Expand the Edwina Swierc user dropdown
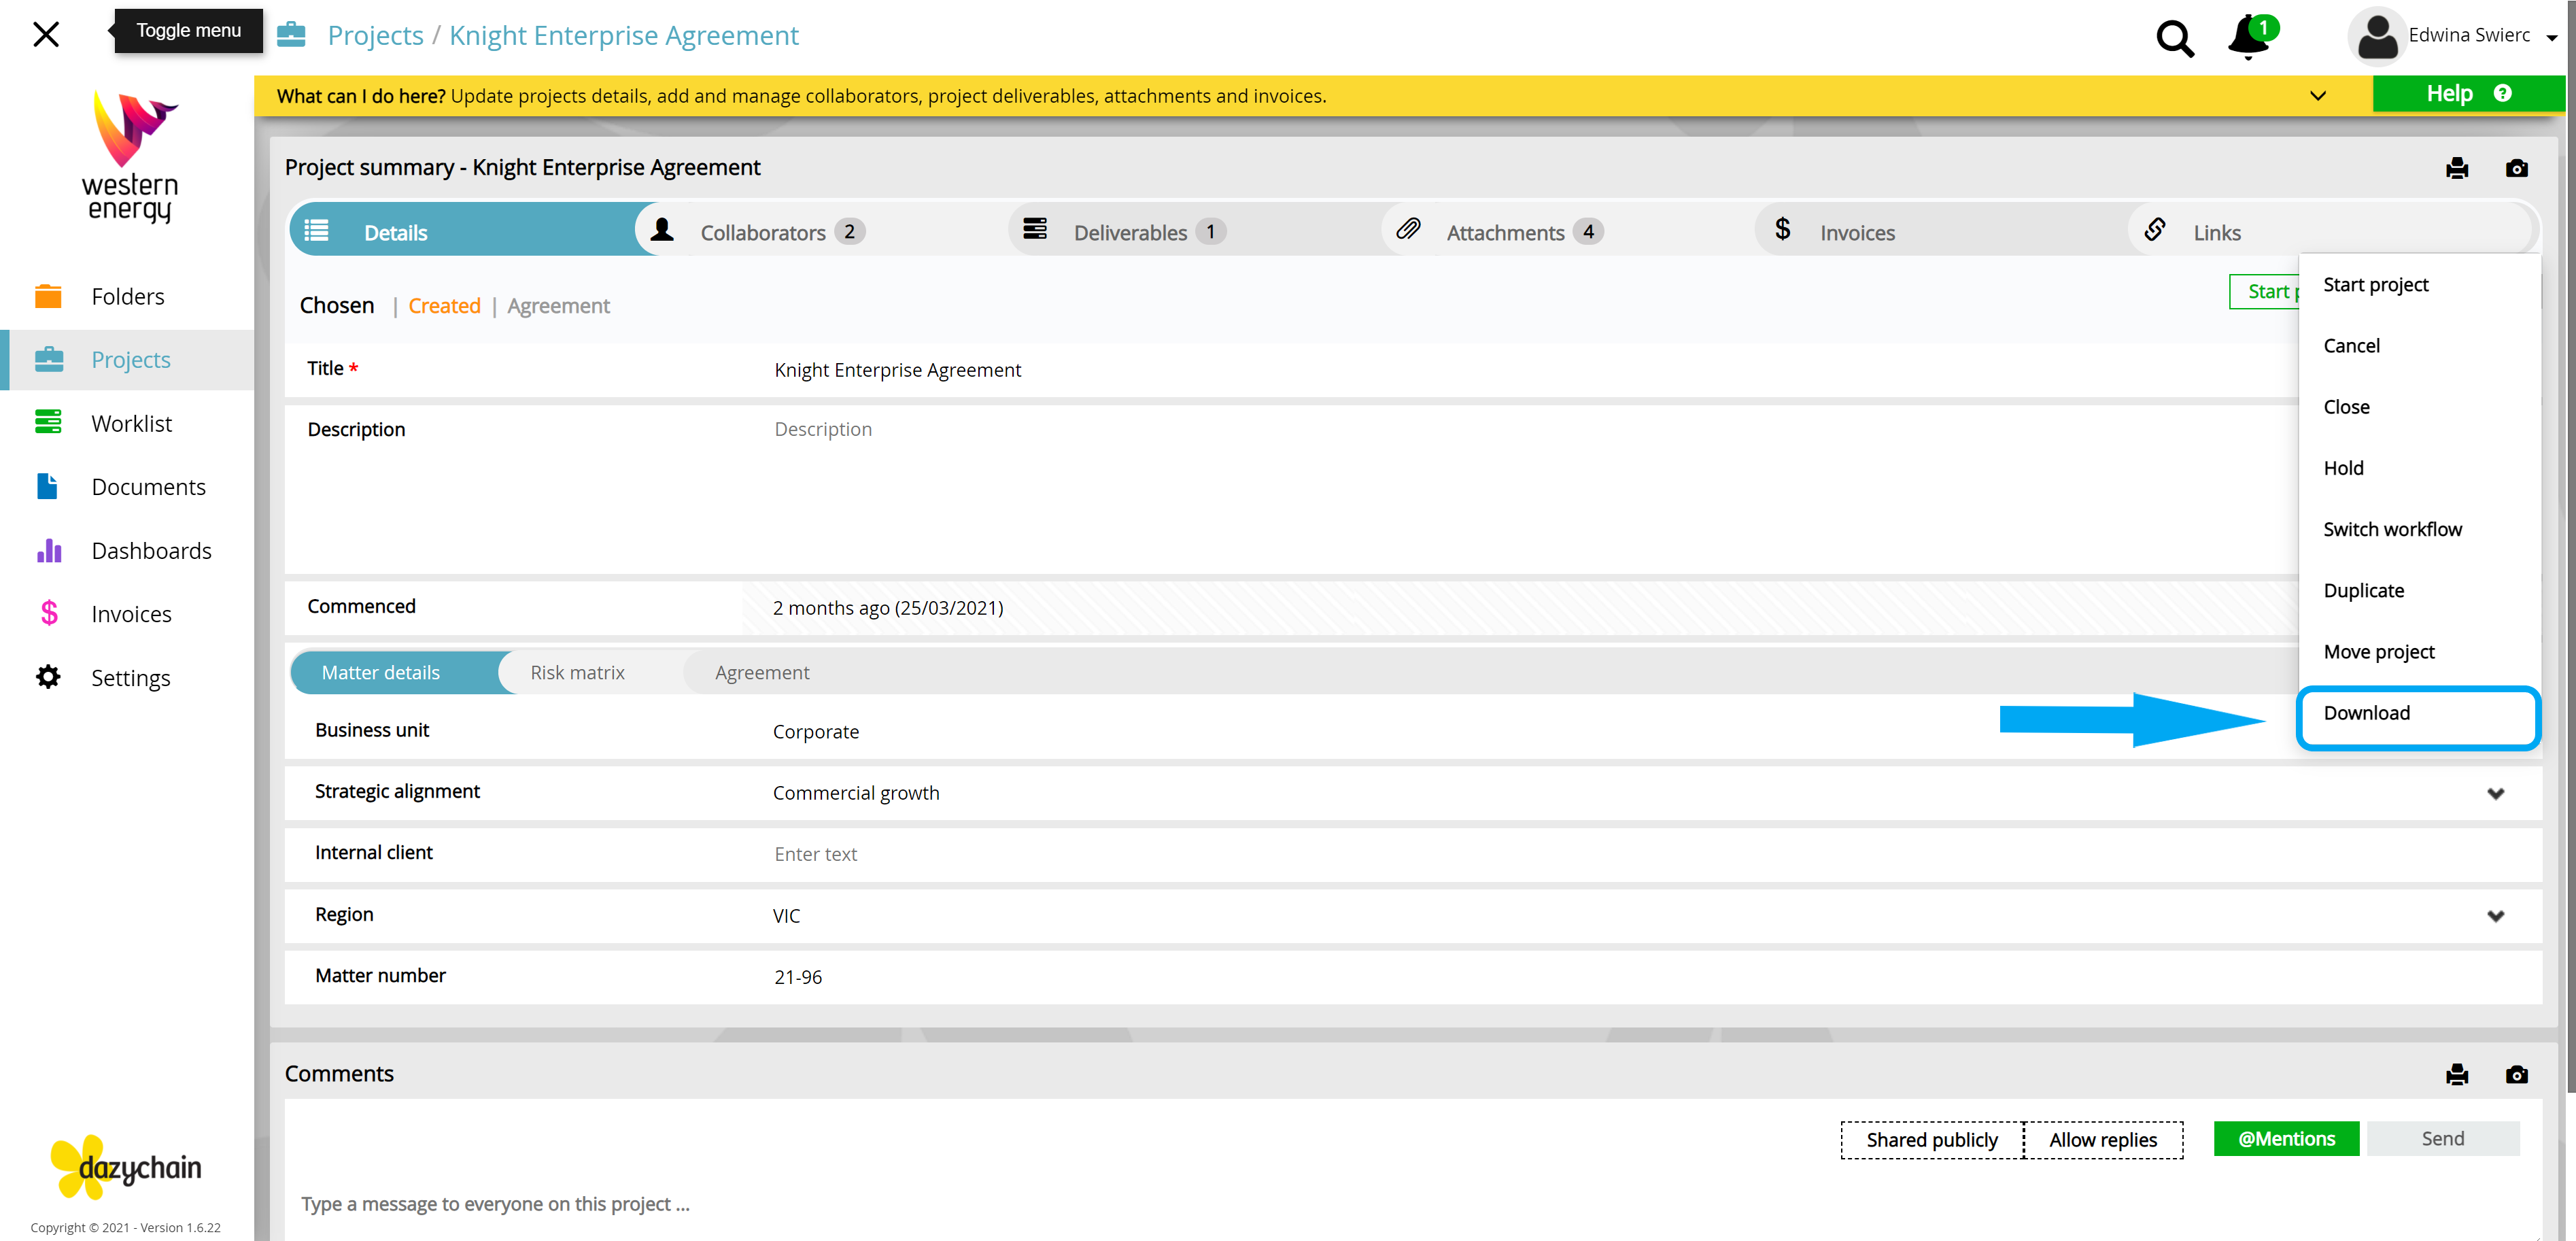This screenshot has height=1241, width=2576. coord(2551,38)
